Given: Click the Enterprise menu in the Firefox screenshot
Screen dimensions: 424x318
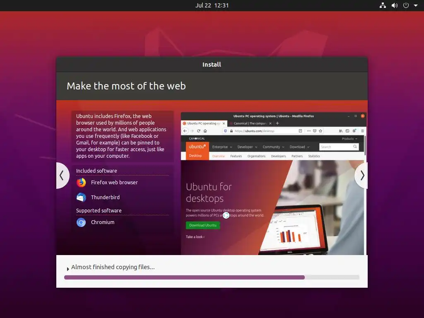Looking at the screenshot, I should (x=222, y=147).
